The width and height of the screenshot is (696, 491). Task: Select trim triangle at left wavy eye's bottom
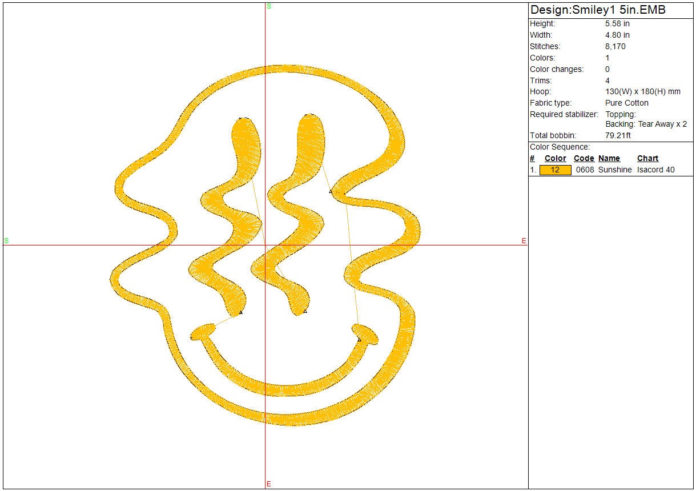241,312
